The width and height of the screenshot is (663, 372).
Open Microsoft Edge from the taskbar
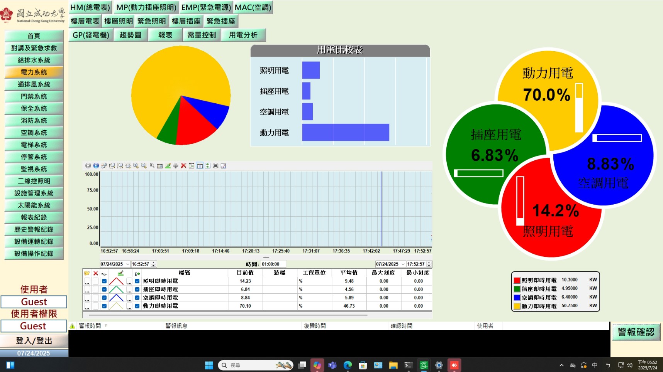(348, 365)
